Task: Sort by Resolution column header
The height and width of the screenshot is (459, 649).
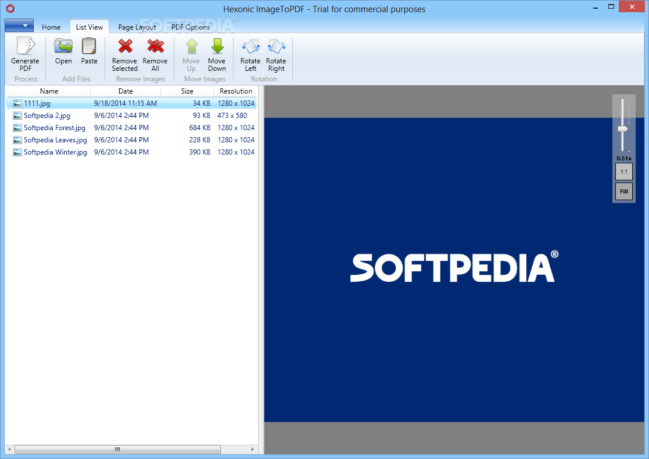Action: point(236,91)
